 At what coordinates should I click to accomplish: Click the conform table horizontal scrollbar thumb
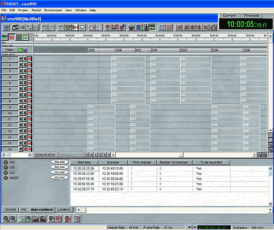pyautogui.click(x=83, y=210)
